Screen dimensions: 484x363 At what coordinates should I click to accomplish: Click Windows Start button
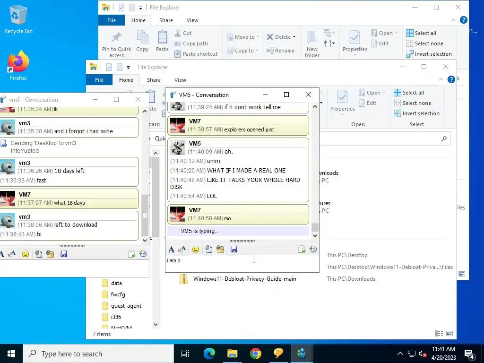(x=11, y=354)
